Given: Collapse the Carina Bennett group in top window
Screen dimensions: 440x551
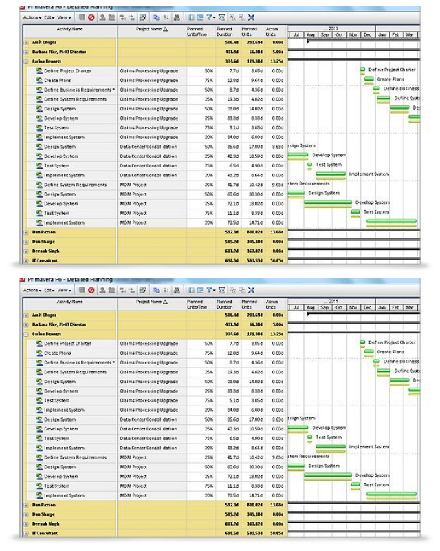Looking at the screenshot, I should tap(26, 61).
